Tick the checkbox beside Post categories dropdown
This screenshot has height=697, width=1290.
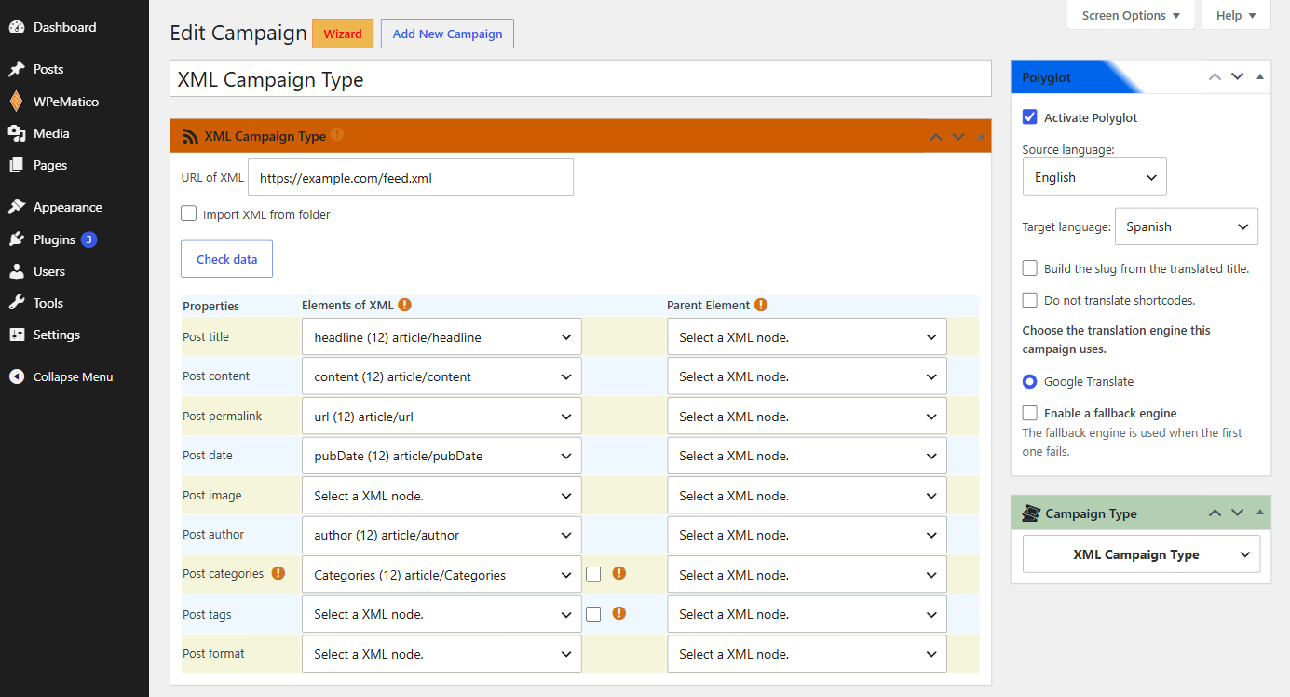[x=593, y=574]
